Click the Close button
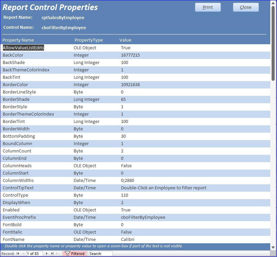Screen dimensions: 277x257 pos(246,7)
